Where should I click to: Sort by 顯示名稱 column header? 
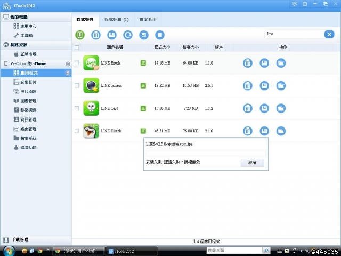tap(115, 47)
